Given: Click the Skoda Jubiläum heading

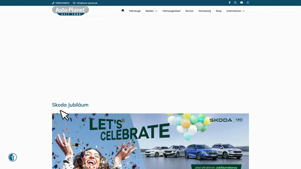Looking at the screenshot, I should coord(70,105).
